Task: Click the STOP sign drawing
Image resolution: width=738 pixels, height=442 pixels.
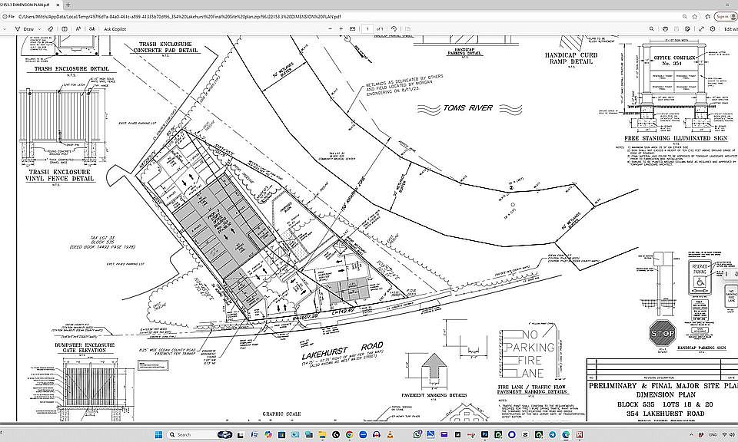Action: (x=662, y=333)
